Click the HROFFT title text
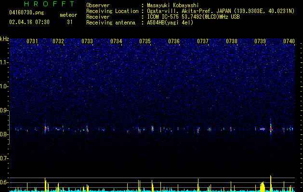The image size is (303, 192). [x=50, y=4]
